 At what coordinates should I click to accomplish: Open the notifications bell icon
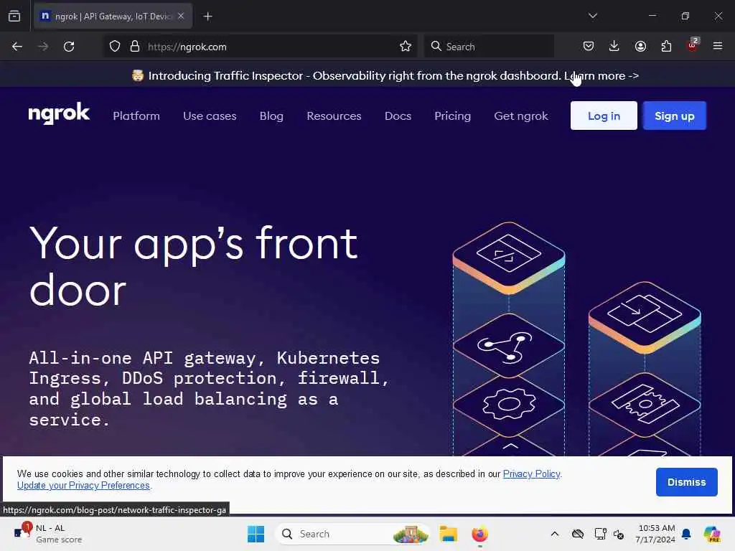(x=686, y=534)
